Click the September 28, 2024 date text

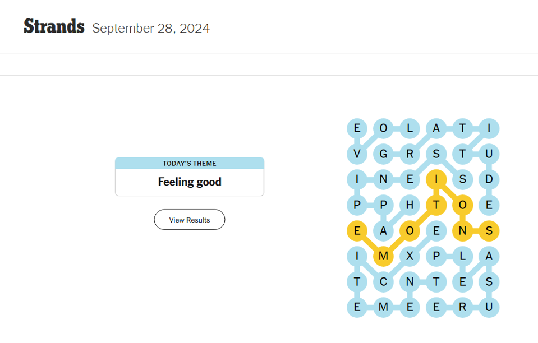151,28
